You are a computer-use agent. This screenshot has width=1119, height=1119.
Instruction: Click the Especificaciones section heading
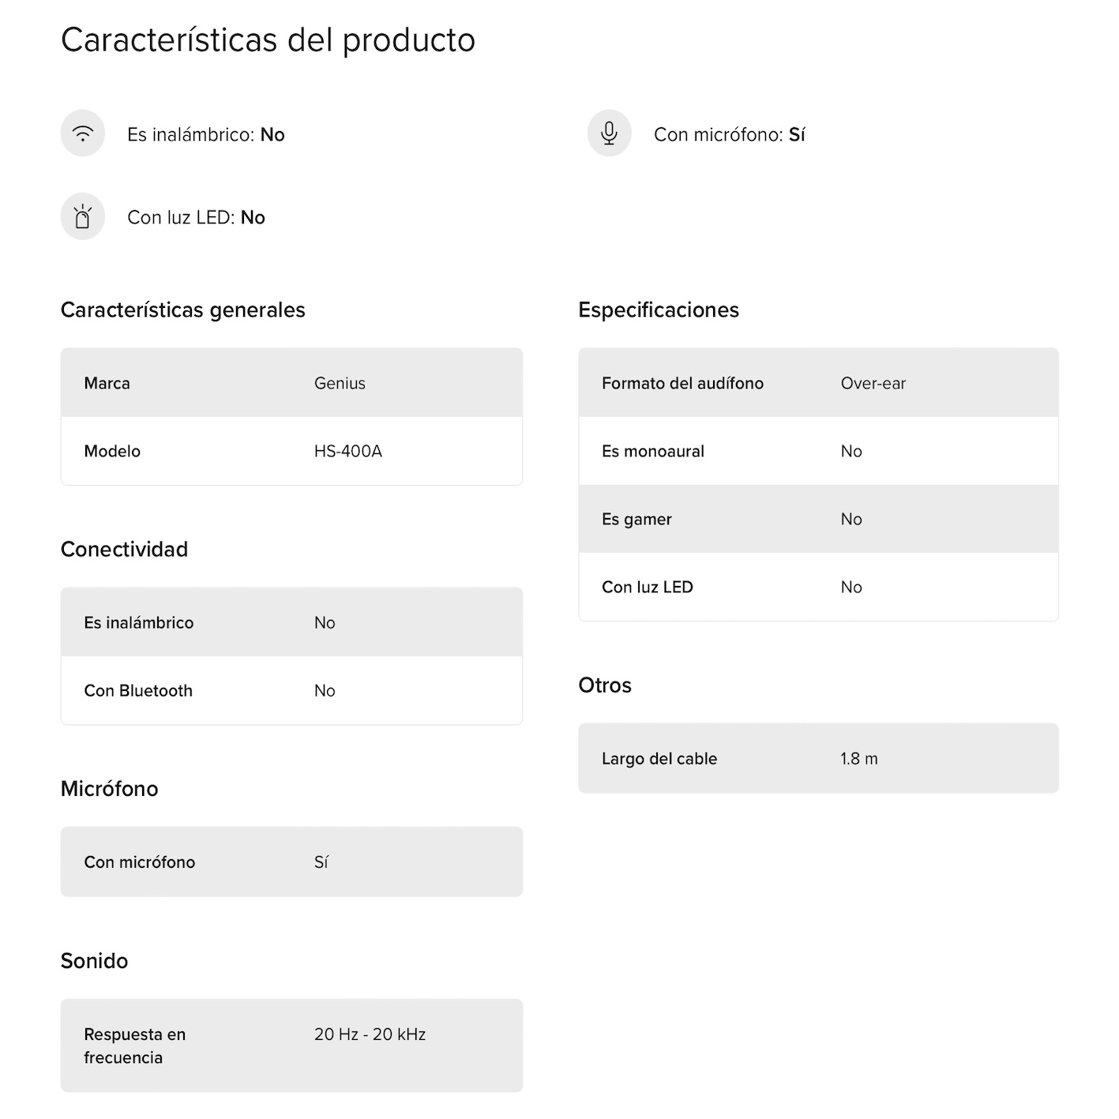659,310
